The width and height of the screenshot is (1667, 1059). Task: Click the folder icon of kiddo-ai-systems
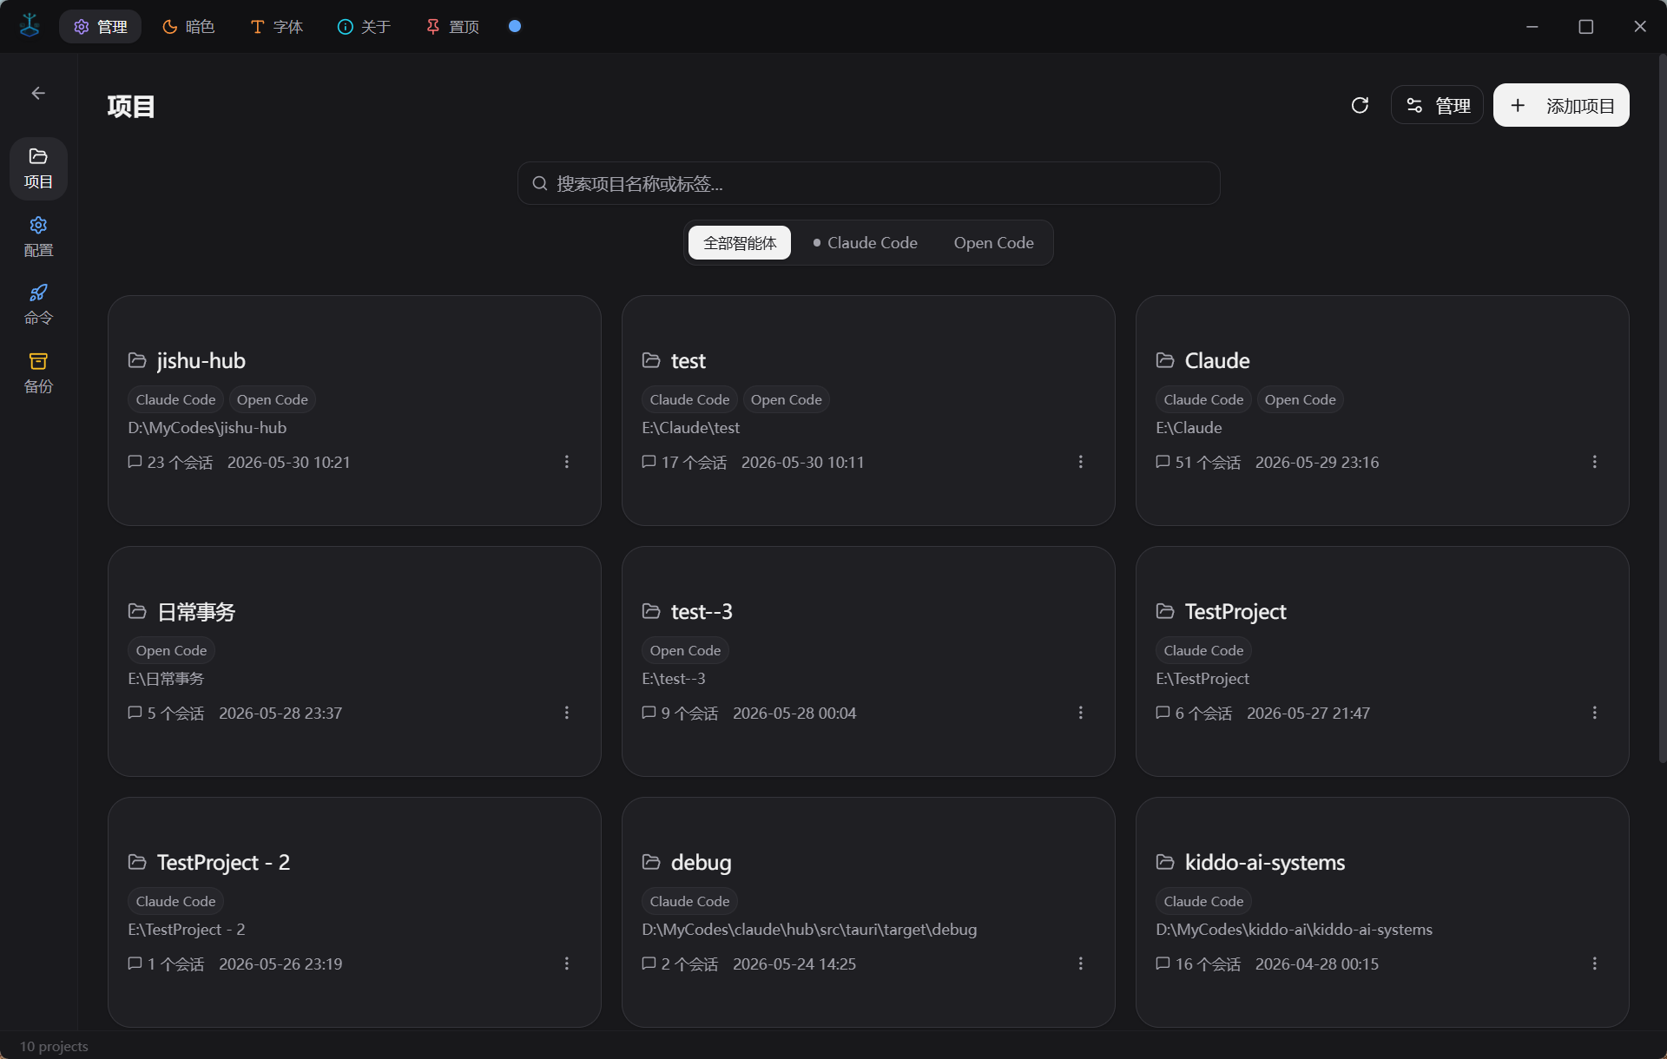(1165, 862)
